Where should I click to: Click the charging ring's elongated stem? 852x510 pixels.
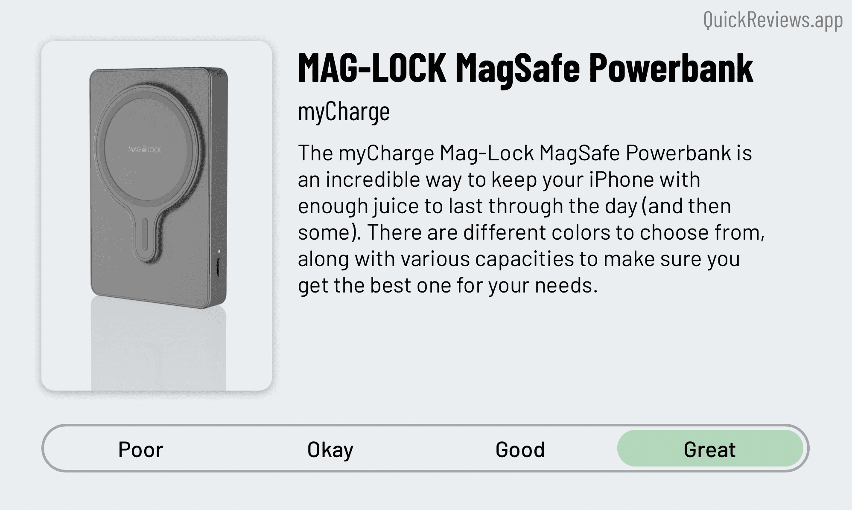tap(145, 236)
